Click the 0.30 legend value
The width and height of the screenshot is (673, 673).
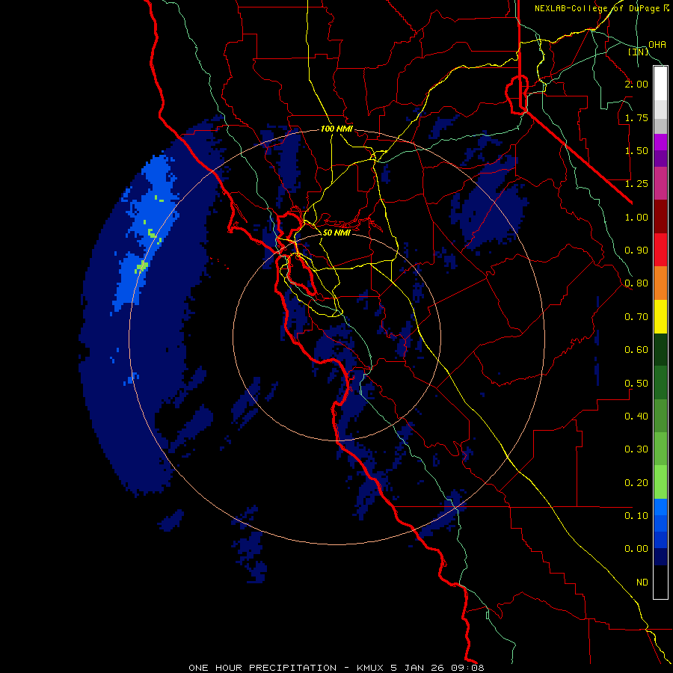pos(636,449)
